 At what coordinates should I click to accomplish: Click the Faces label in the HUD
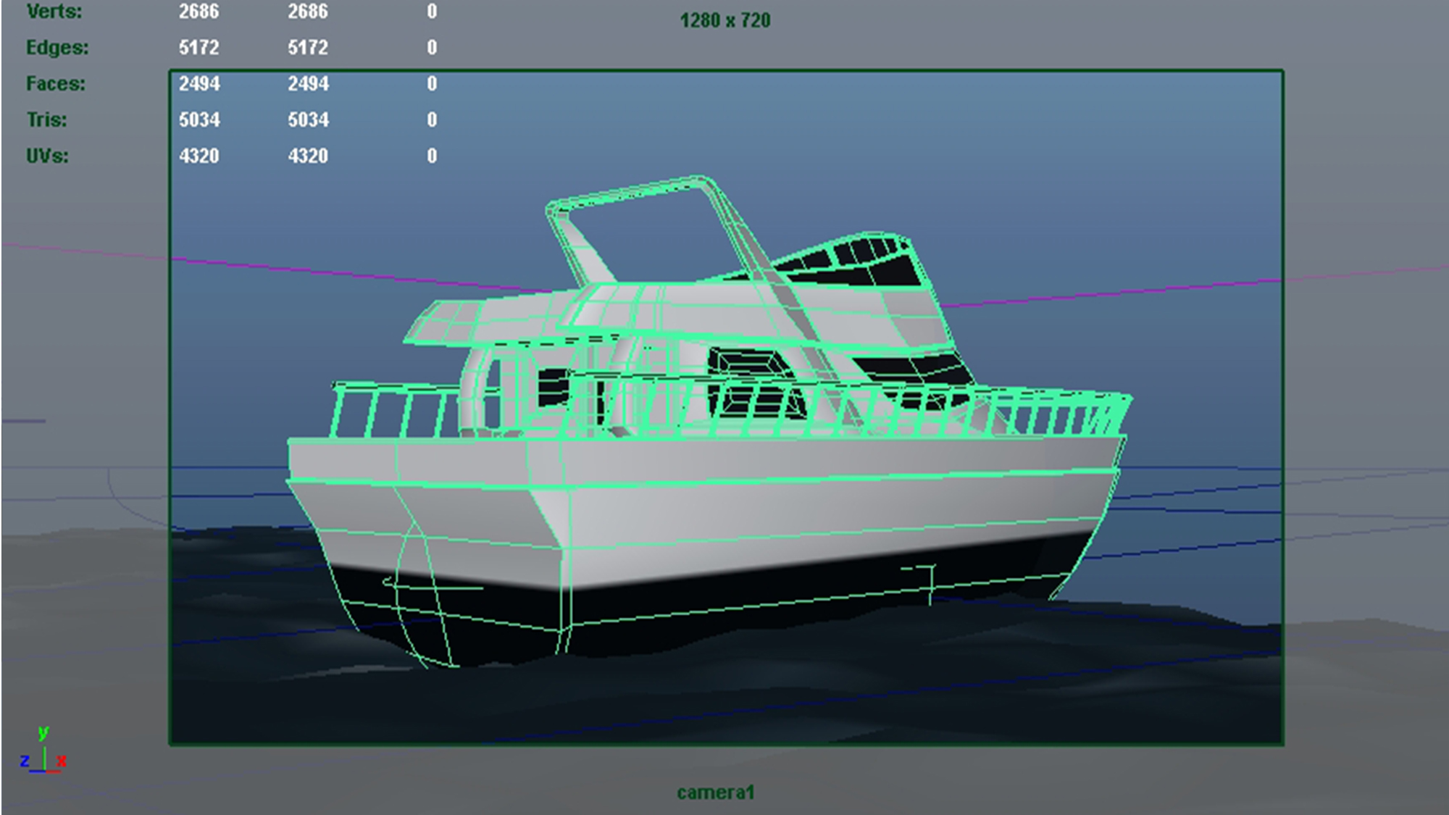[x=55, y=84]
